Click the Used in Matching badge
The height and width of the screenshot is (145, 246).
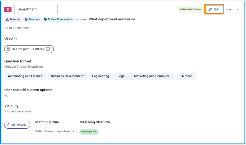(190, 9)
